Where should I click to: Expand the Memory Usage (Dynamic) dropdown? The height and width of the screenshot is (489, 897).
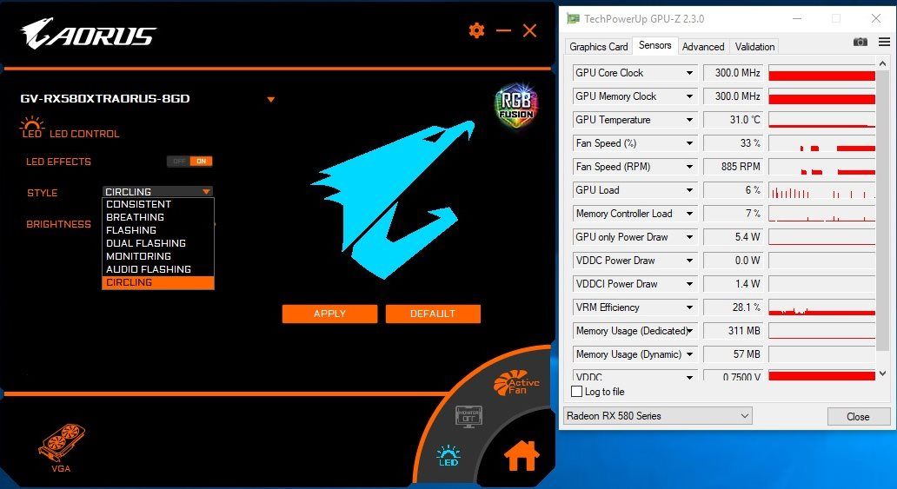(689, 354)
